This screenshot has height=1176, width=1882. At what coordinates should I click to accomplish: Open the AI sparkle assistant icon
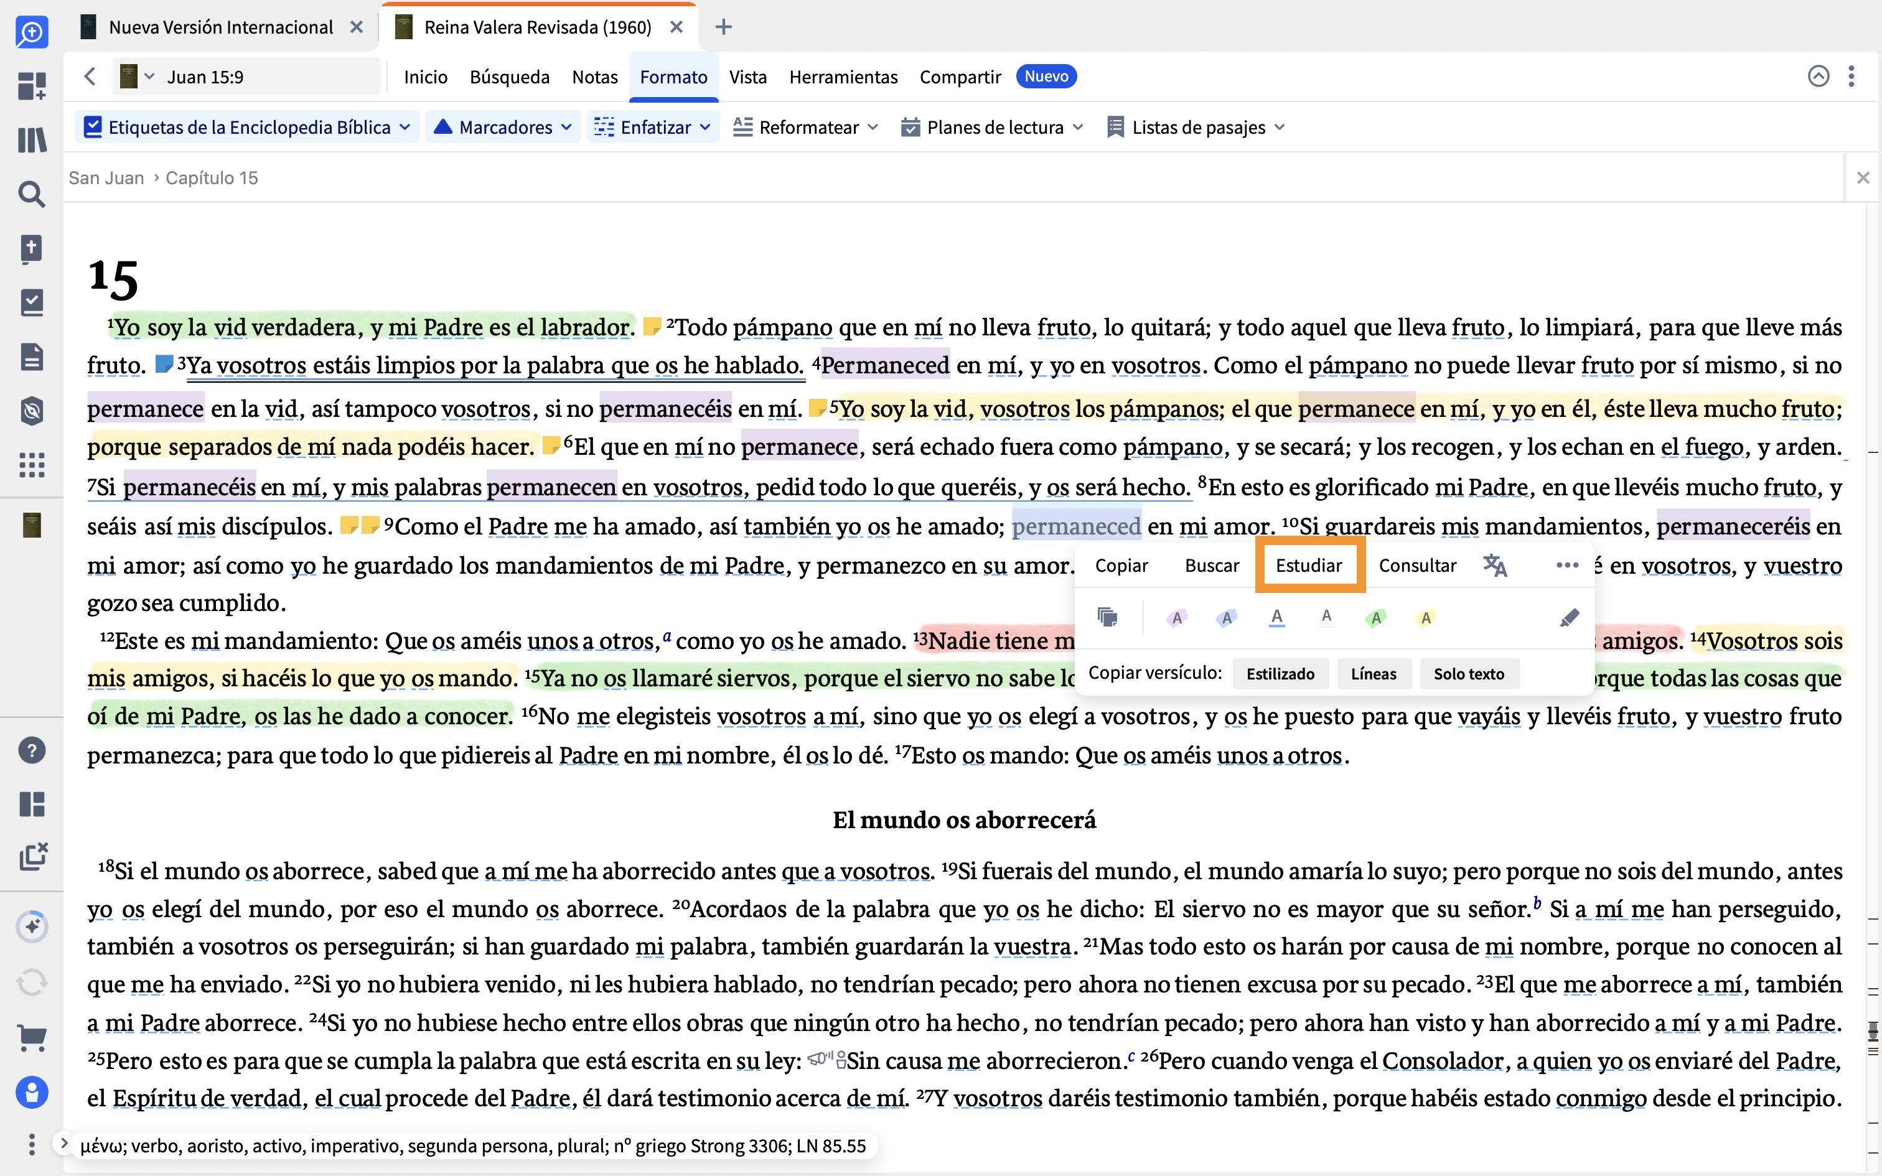pos(32,926)
